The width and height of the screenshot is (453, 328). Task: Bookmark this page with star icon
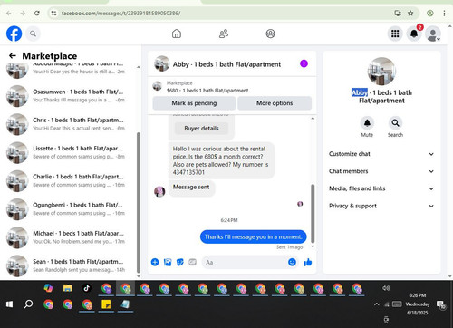410,13
